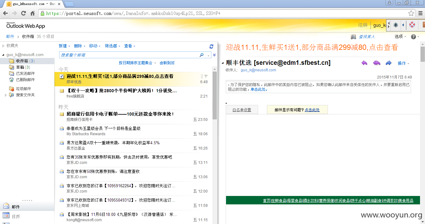The width and height of the screenshot is (425, 224).
Task: Click the blue left arrow in floating toolbar
Action: (x=403, y=25)
